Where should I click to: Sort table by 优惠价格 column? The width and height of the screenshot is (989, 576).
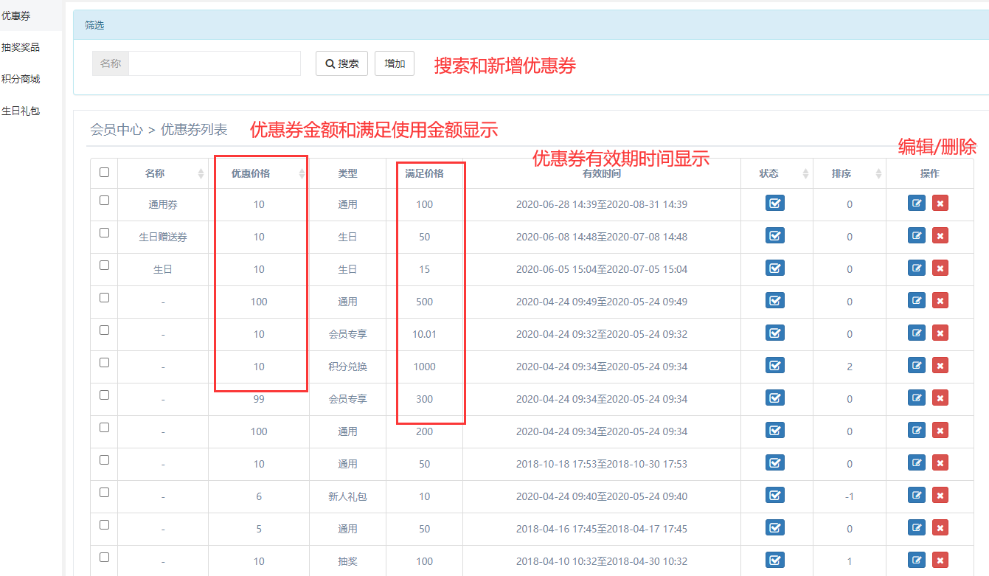click(301, 174)
